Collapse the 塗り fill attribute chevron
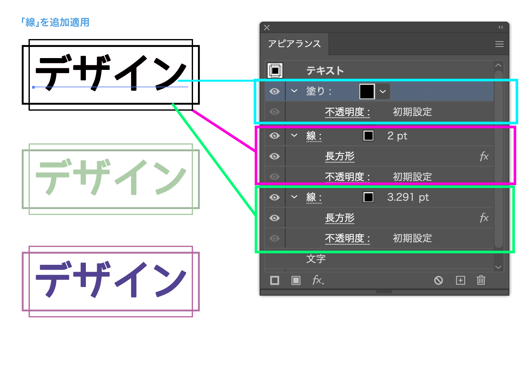531x378 pixels. 294,91
